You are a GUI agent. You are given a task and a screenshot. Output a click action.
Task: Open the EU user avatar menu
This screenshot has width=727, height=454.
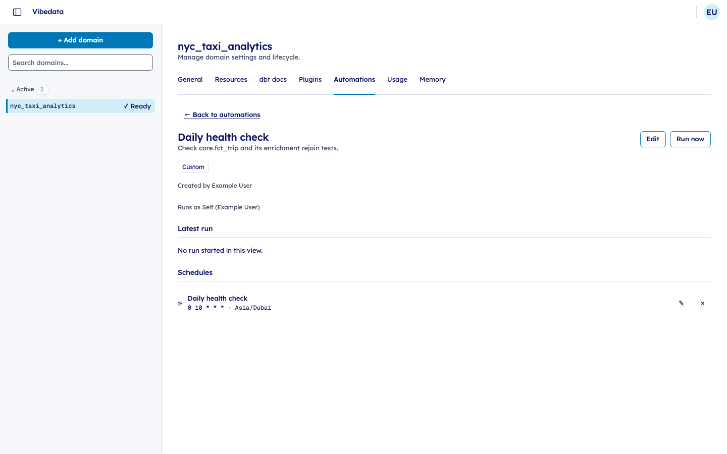[x=712, y=12]
